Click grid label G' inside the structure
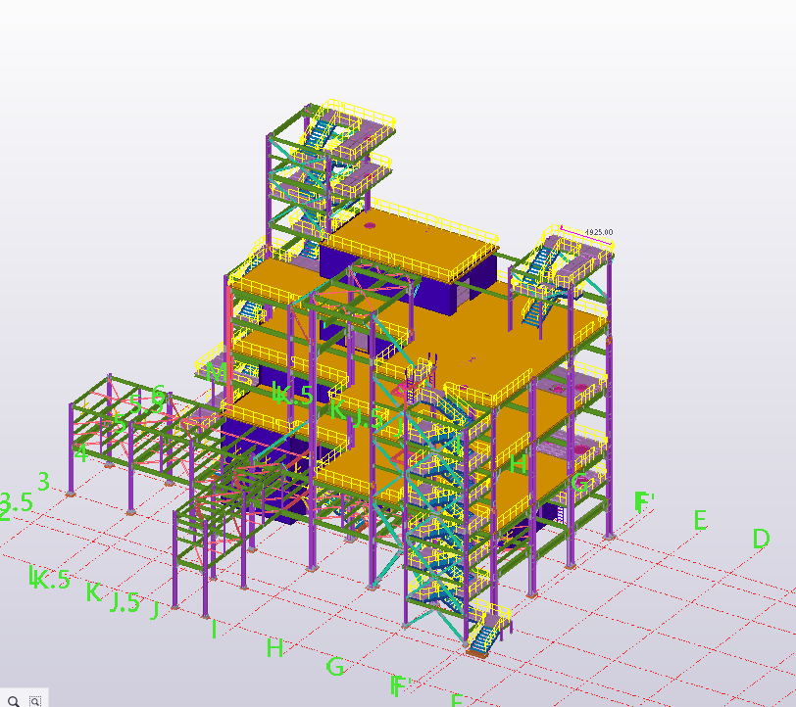The height and width of the screenshot is (707, 796). [x=582, y=482]
